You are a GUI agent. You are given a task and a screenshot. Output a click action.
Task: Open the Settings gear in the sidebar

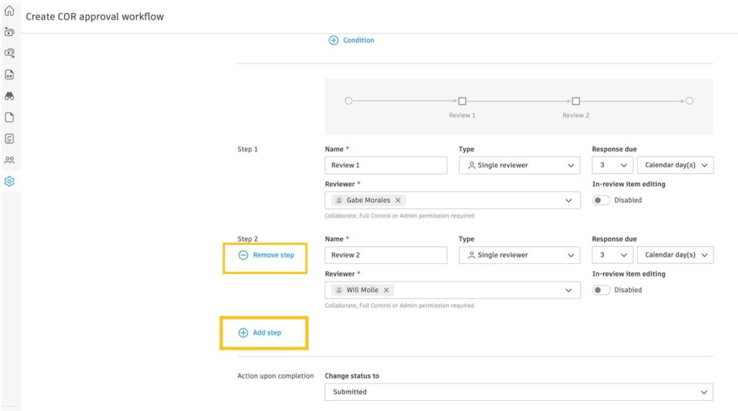pos(9,182)
